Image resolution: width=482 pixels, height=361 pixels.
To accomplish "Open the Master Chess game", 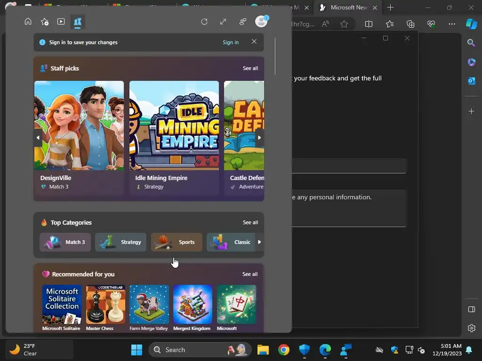I will coord(105,307).
